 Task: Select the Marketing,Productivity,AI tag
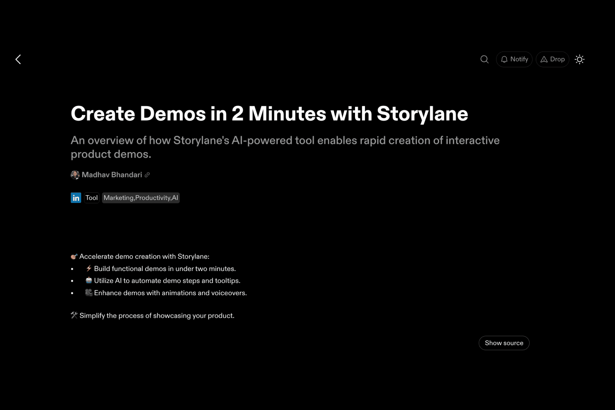coord(141,198)
